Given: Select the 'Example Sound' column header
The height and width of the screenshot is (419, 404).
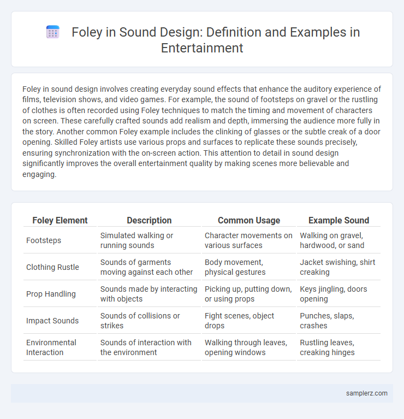Looking at the screenshot, I should pos(338,220).
